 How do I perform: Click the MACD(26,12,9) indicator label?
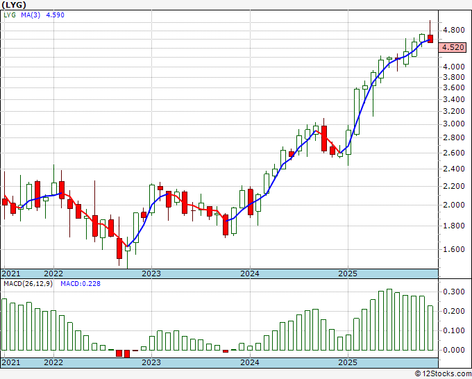(28, 284)
